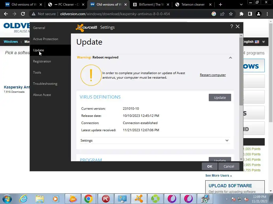Screen dimensions: 273x204
Task: Open the Windows Start menu
Action: click(x=7, y=199)
